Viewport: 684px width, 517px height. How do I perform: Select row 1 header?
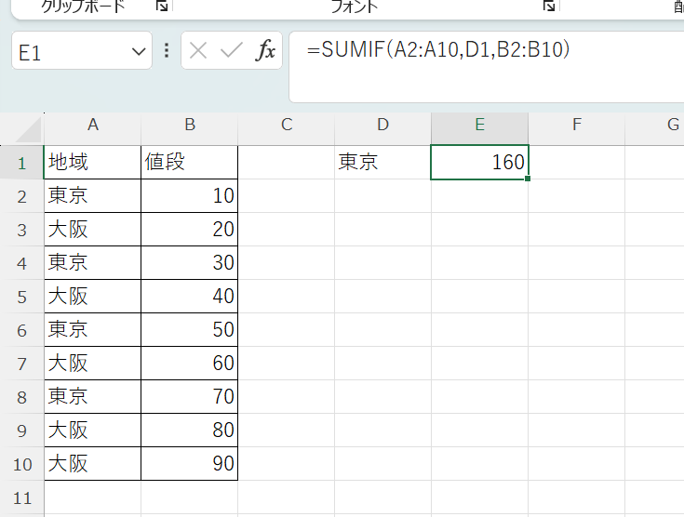click(x=21, y=162)
